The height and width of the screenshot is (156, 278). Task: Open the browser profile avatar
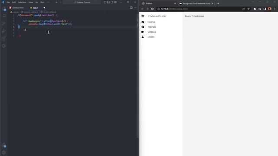[x=270, y=9]
